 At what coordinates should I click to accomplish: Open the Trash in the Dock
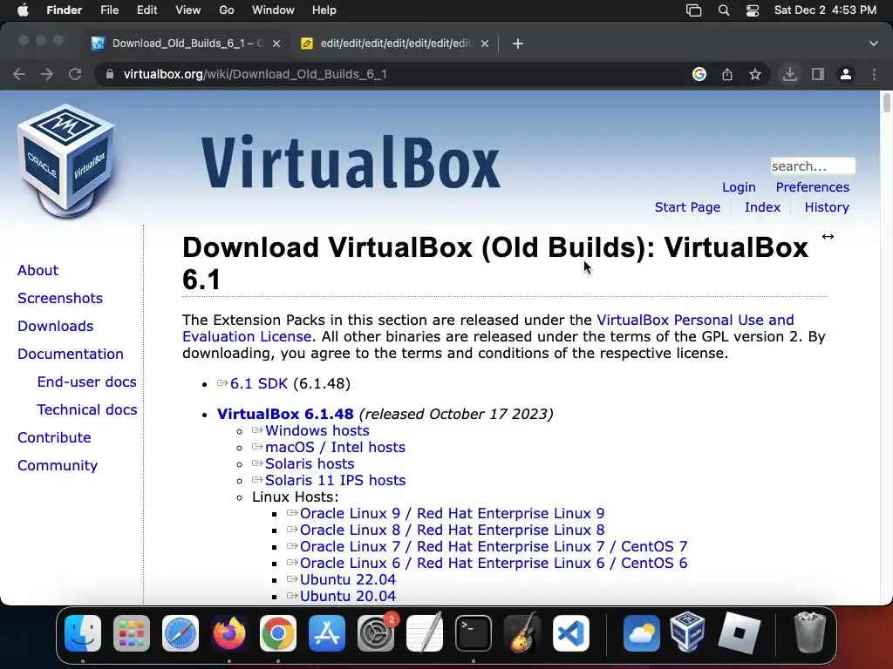pyautogui.click(x=809, y=632)
